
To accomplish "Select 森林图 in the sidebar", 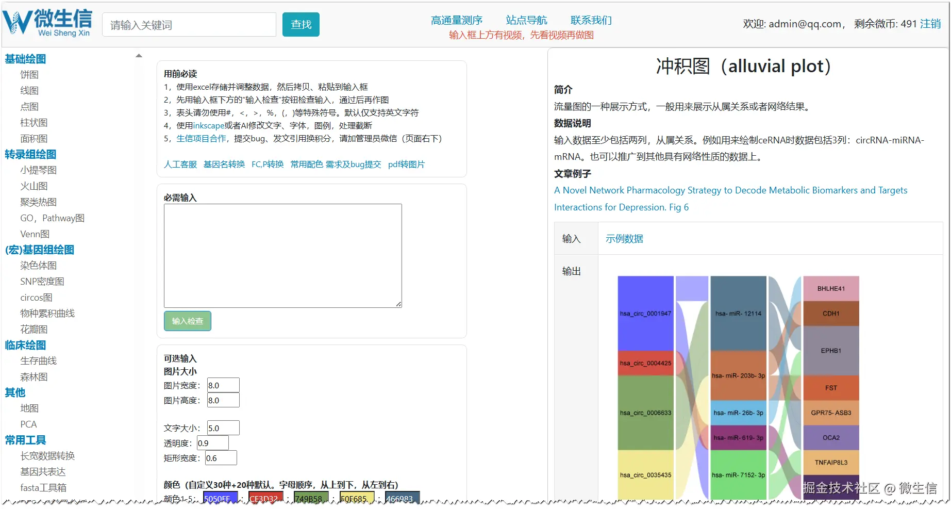I will [x=34, y=377].
